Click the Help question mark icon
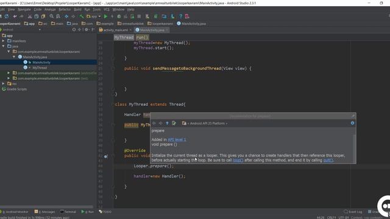This screenshot has height=219, width=390. coord(180,16)
